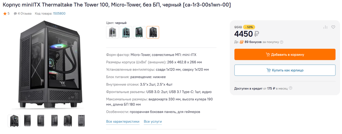Add product to favorites with heart icon
Viewport: 342px width, 134px height.
(333, 27)
